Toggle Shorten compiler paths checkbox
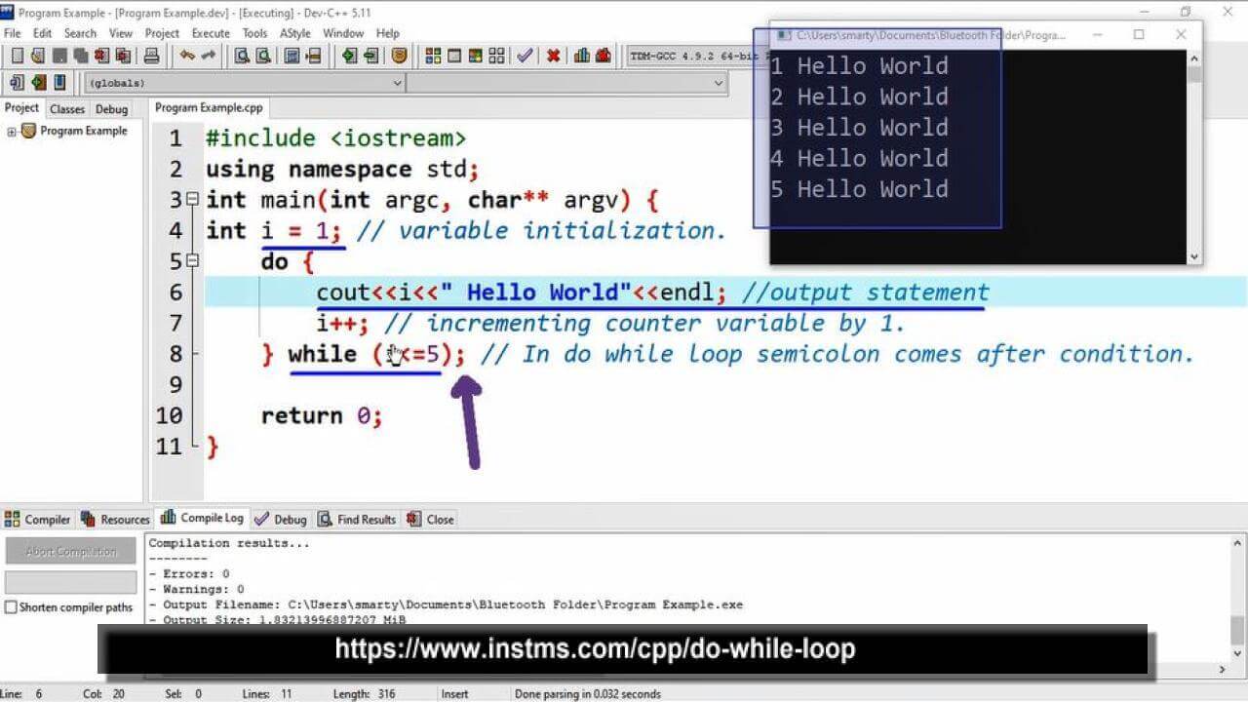 [11, 607]
